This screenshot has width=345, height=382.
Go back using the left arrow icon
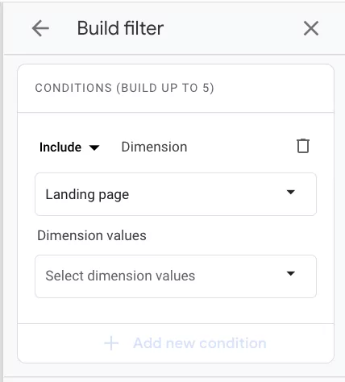coord(40,28)
